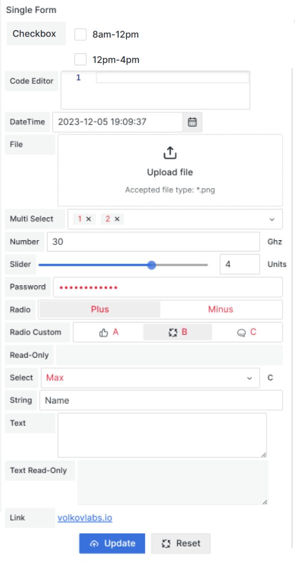
Task: Open the Select dropdown showing Max
Action: click(249, 377)
